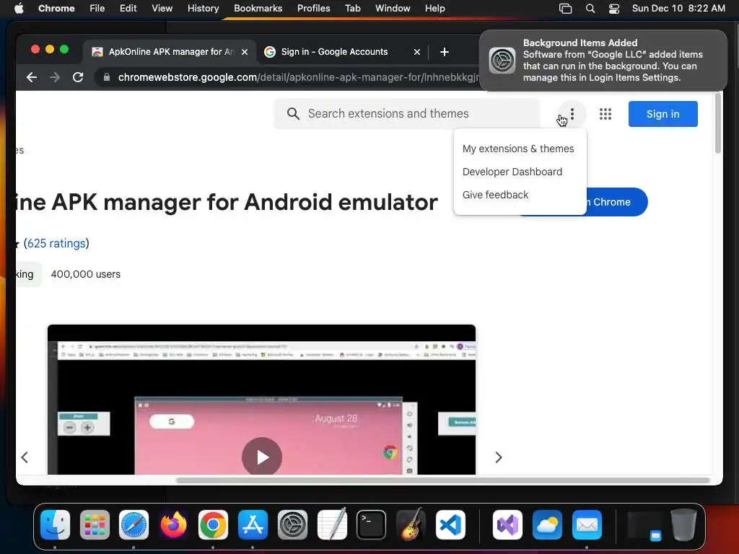
Task: Open the Tab menu
Action: [352, 9]
